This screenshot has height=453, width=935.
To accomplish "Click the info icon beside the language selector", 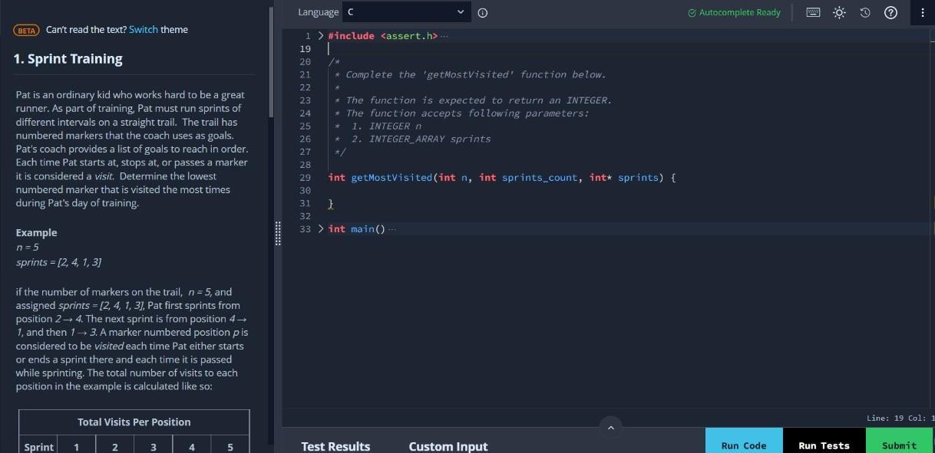I will [482, 12].
